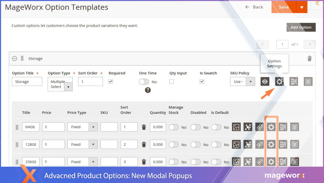Open Option Settings gear for Storage option
This screenshot has width=324, height=183.
pos(279,82)
